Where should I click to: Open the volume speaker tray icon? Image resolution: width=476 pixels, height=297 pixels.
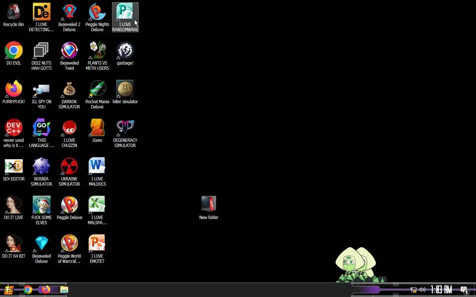tap(422, 290)
